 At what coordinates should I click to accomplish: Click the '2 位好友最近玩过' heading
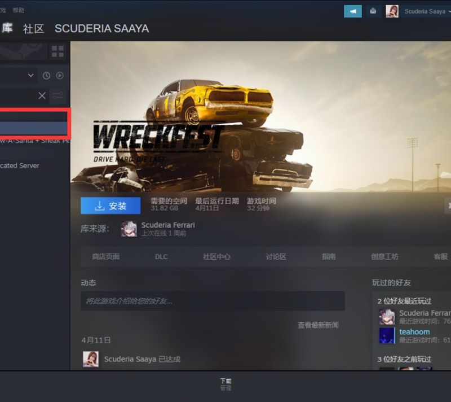click(404, 301)
